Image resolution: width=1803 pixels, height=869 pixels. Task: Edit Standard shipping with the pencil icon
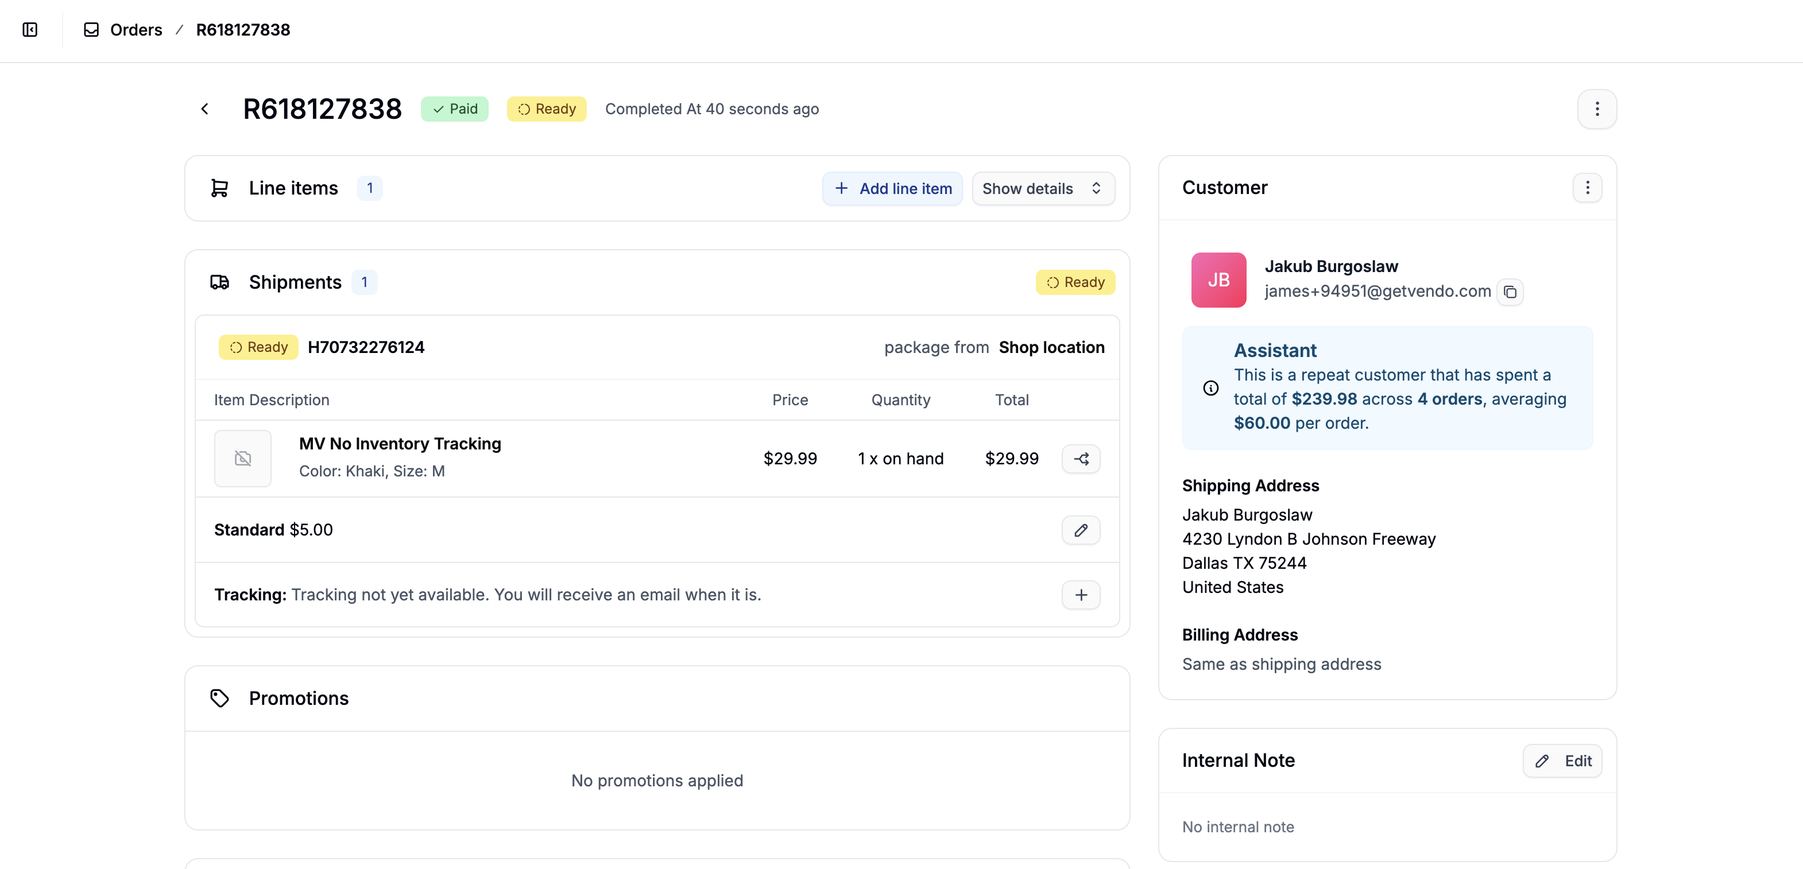[1081, 530]
